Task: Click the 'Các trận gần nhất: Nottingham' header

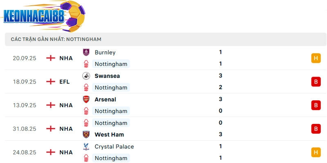Action: tap(56, 39)
